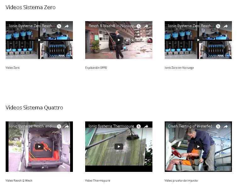Click Share arrow above Ionic Zero en Noruega

pyautogui.click(x=226, y=26)
